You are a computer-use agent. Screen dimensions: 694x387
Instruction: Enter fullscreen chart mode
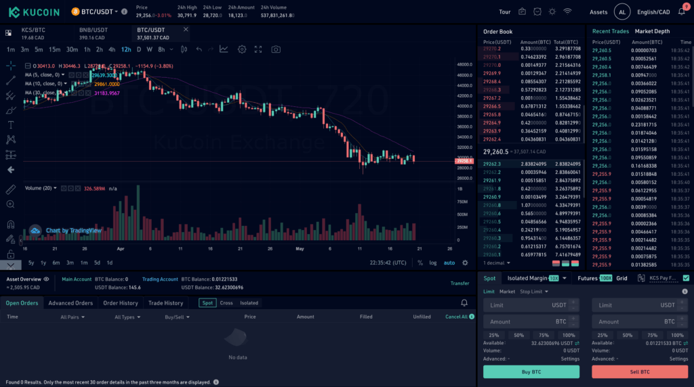tap(258, 49)
